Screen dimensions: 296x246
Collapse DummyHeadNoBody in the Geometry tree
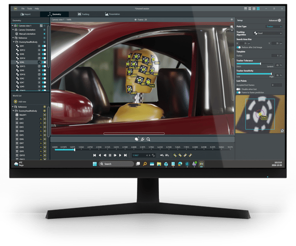tap(13, 42)
